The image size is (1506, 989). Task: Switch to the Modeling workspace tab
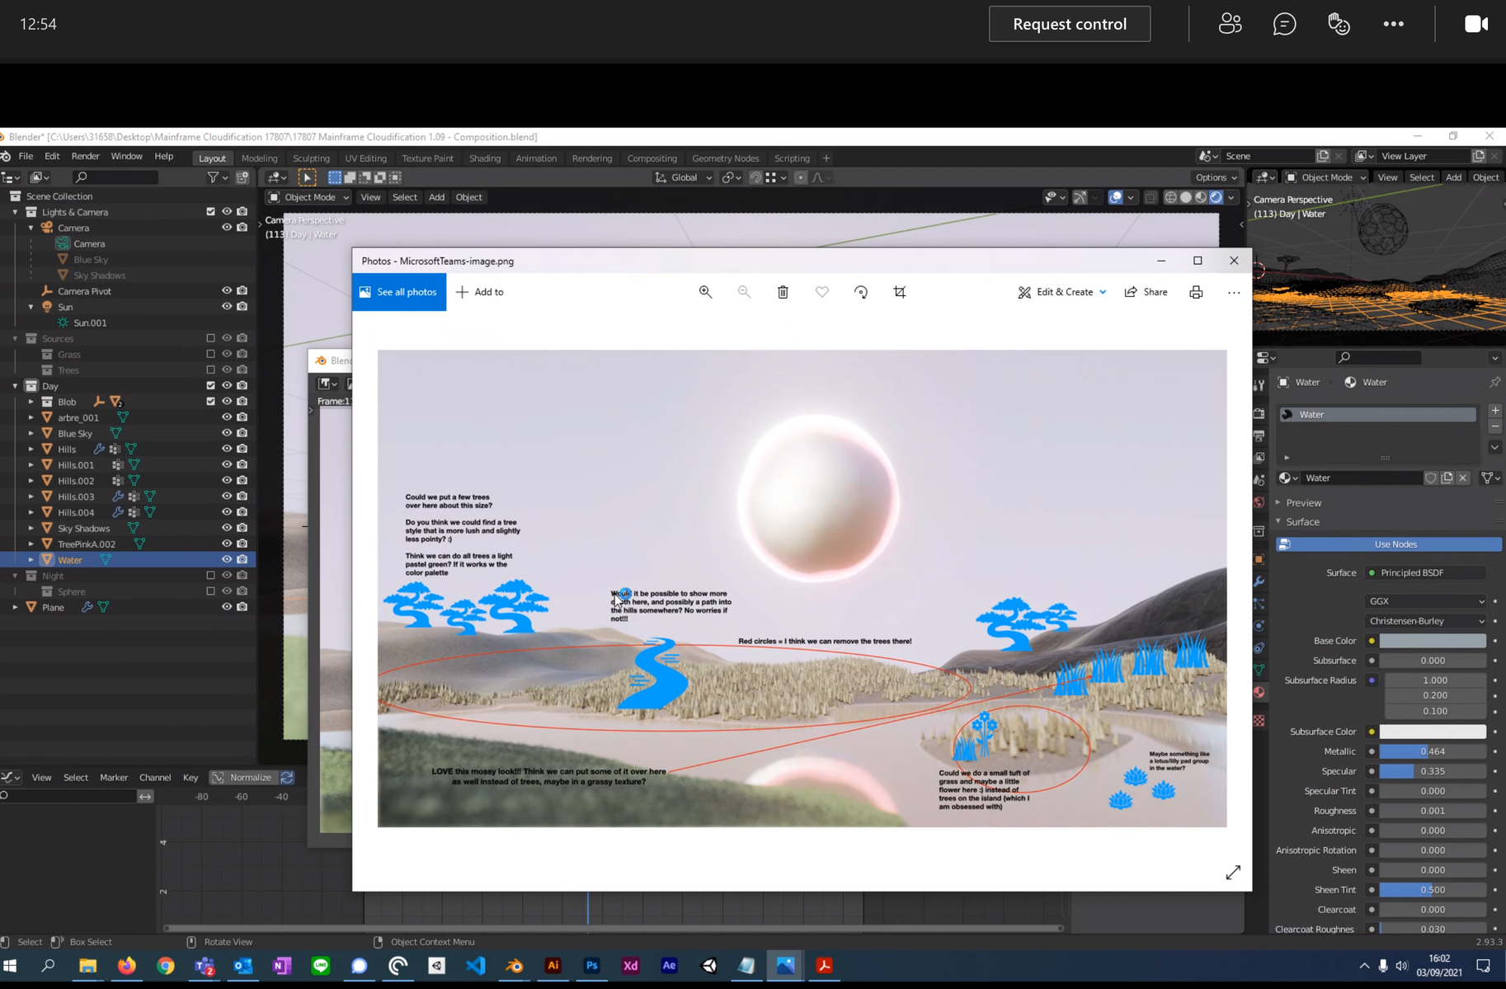point(259,158)
